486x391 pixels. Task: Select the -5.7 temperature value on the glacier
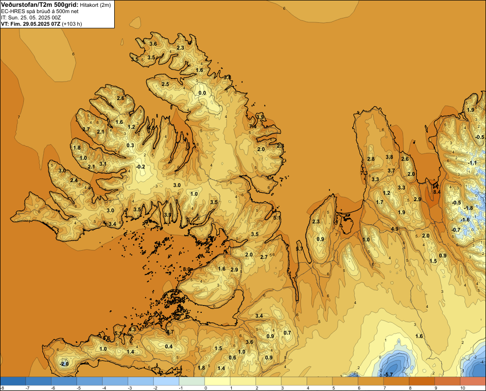coord(388,374)
